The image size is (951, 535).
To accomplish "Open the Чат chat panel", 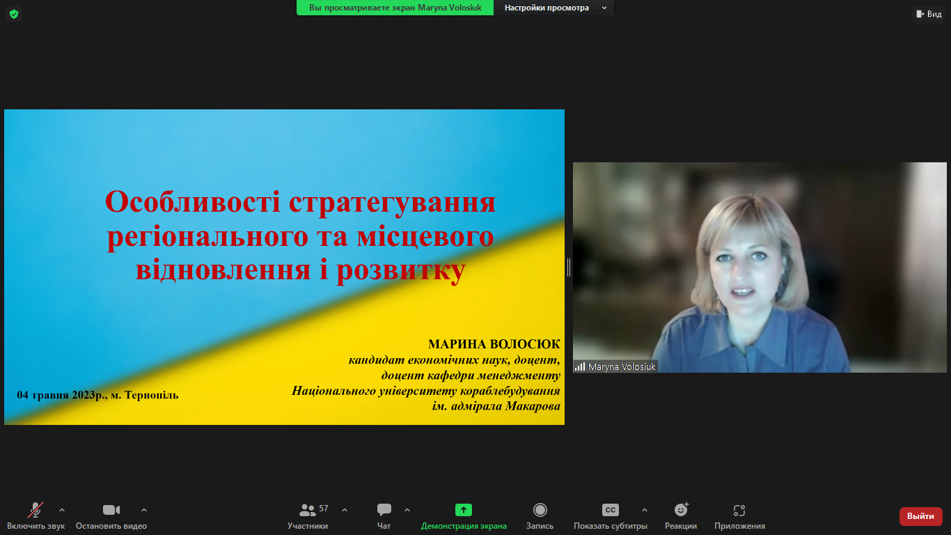I will click(384, 516).
